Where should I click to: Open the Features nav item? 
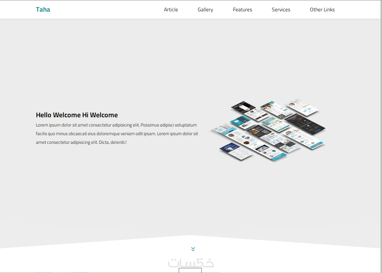(242, 10)
